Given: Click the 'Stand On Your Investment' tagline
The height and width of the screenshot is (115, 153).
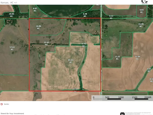Looking at the screenshot, I should pyautogui.click(x=12, y=113).
